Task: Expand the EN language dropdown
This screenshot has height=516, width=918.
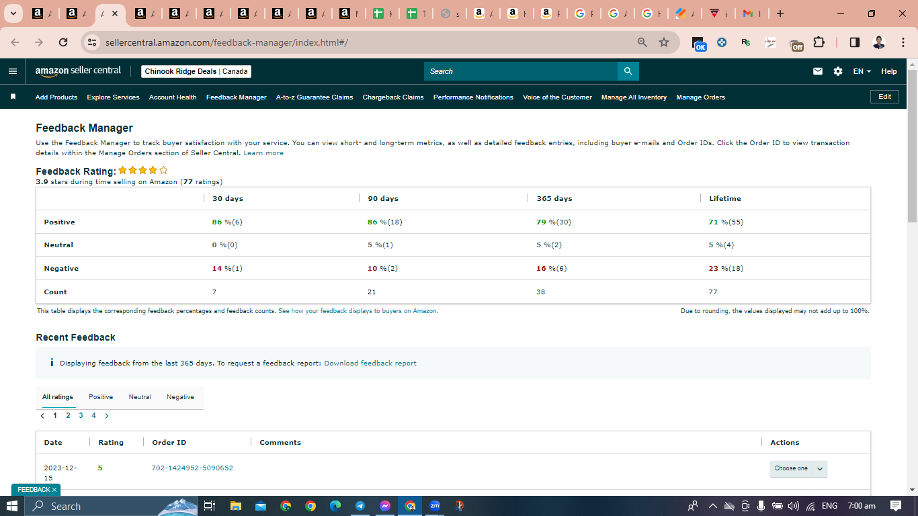Action: [862, 71]
